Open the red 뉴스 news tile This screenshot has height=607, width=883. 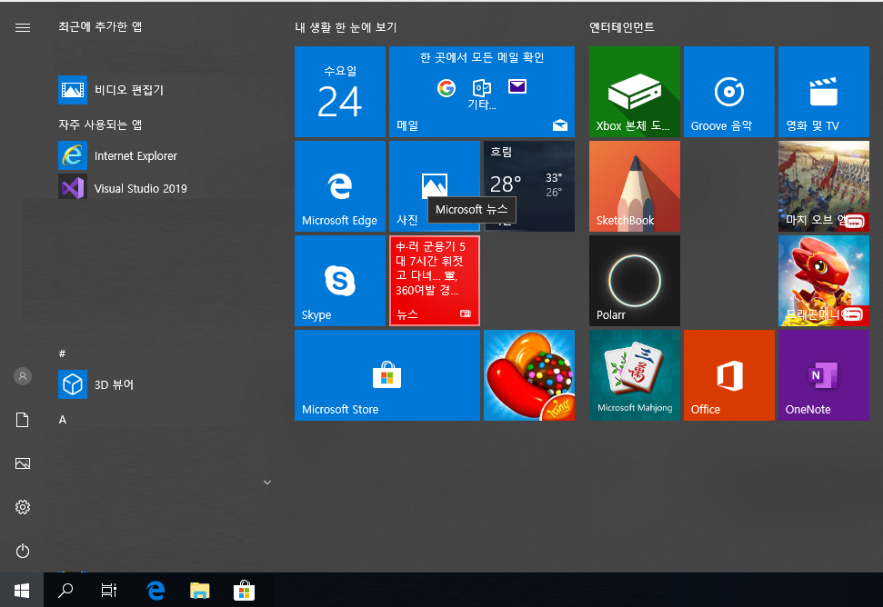[x=435, y=281]
